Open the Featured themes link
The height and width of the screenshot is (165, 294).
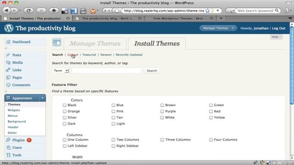(x=89, y=55)
